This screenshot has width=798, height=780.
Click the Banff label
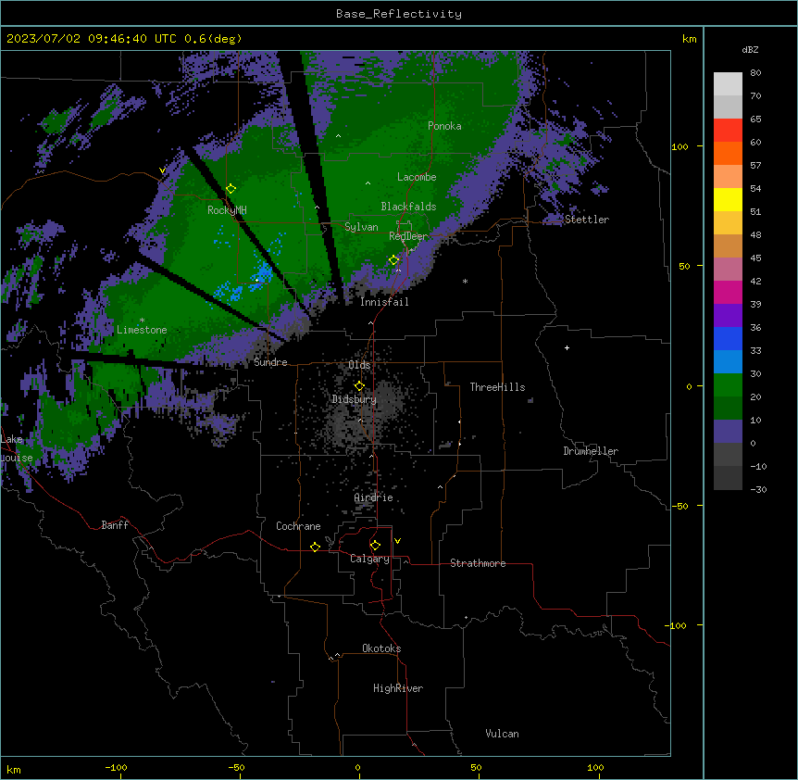[115, 525]
